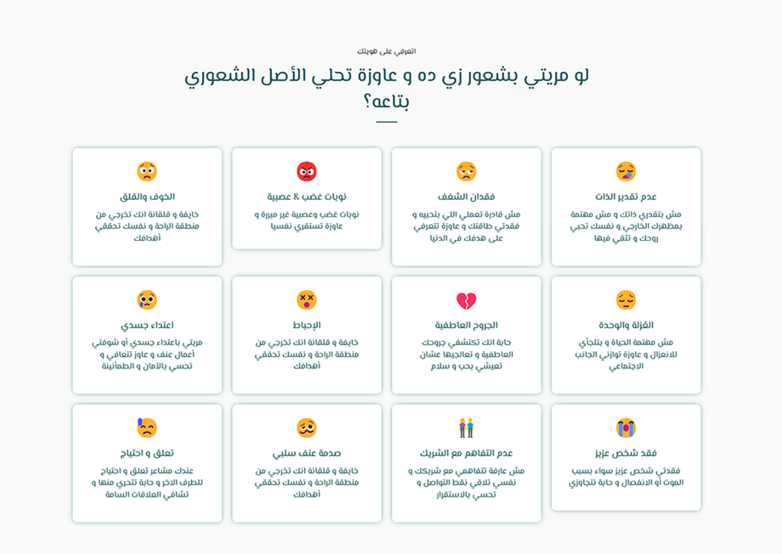
Task: Click the فقد شخص عزيز description text
Action: tap(626, 477)
